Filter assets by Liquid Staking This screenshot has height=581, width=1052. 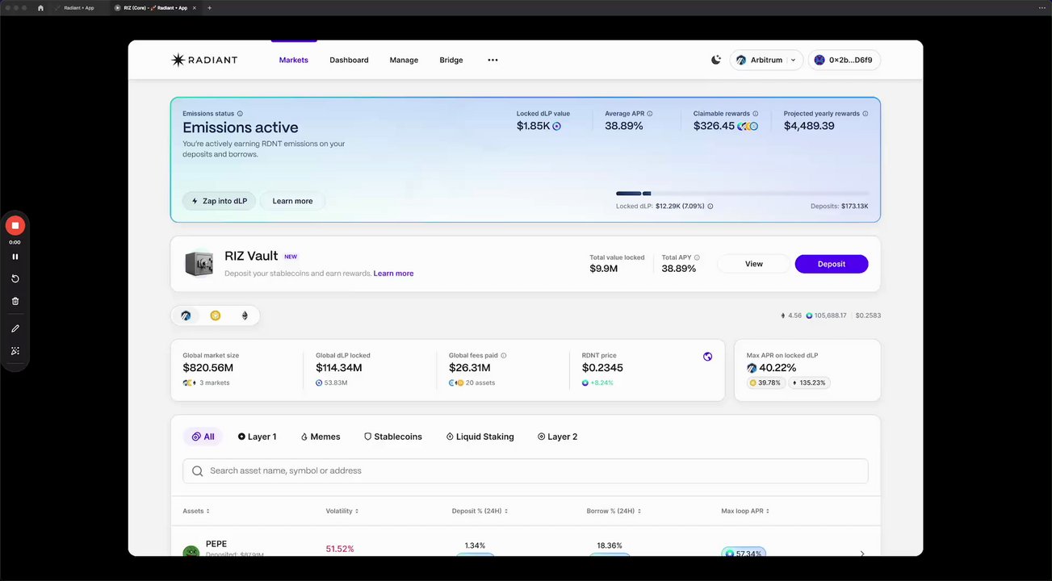[x=480, y=437]
